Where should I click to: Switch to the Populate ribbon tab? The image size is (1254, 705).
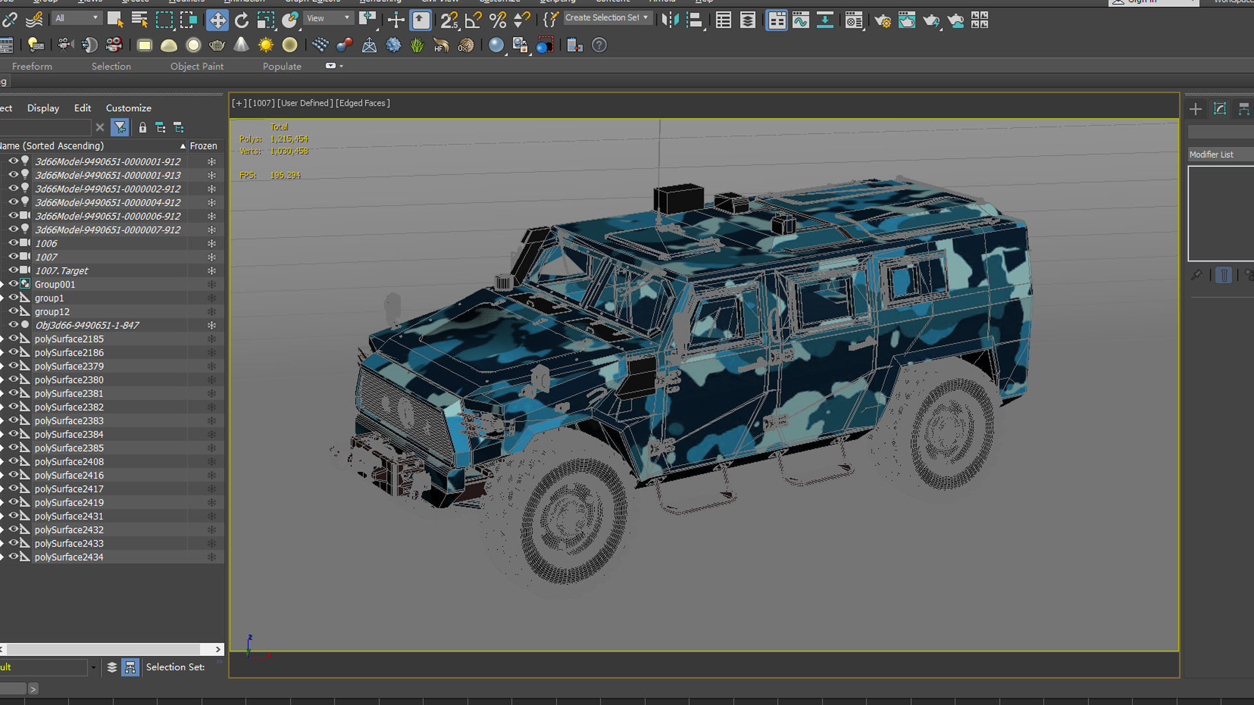(282, 66)
